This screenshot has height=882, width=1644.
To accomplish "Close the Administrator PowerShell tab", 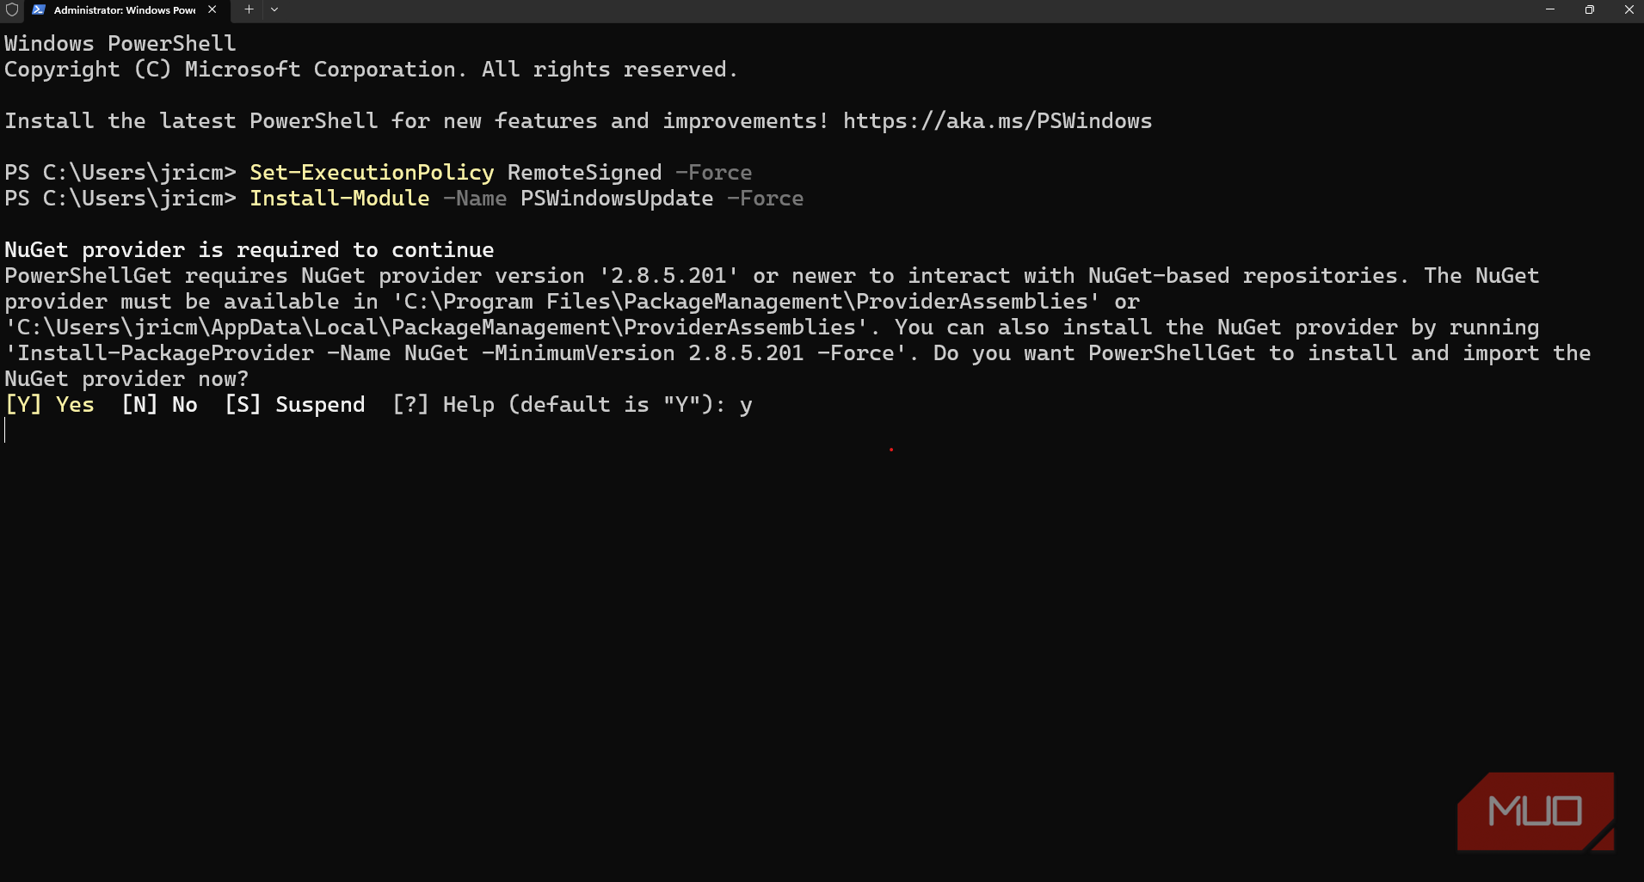I will [x=212, y=9].
